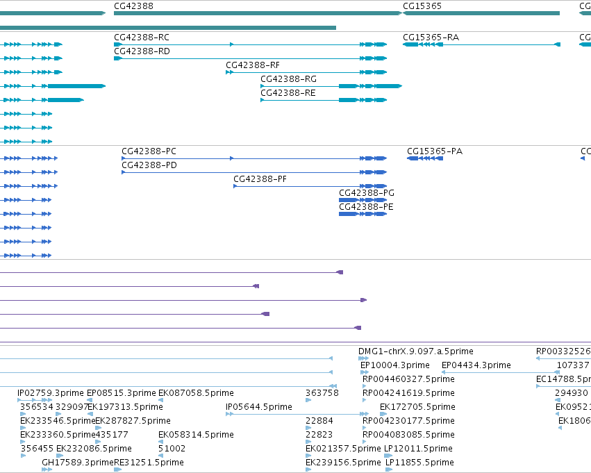
Task: Select GH17589.3prime label
Action: click(x=78, y=463)
